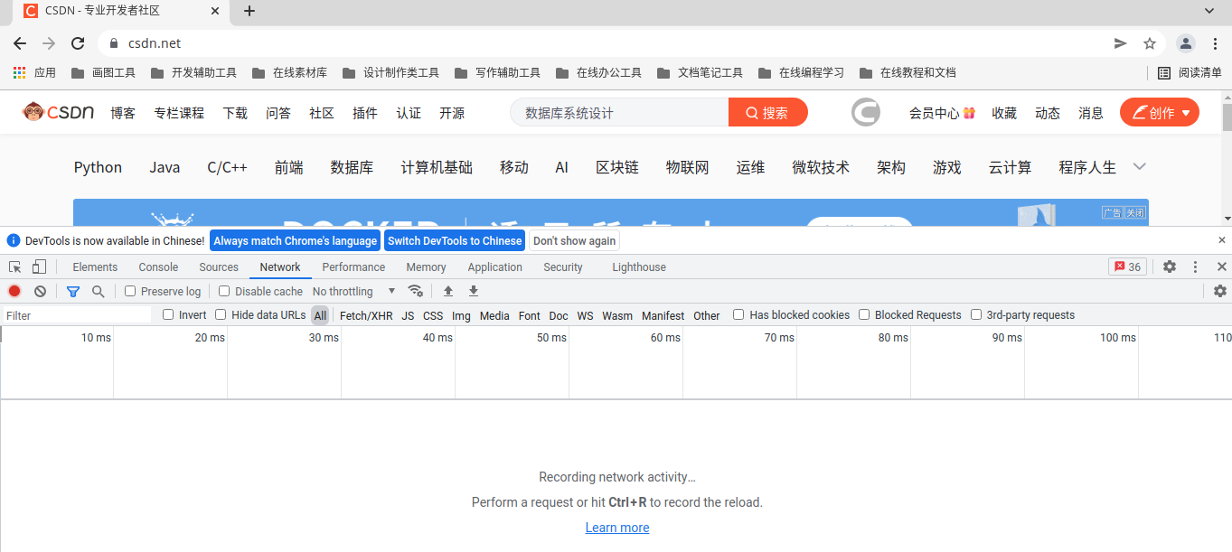Click the orange 搜索 search button

[x=767, y=112]
